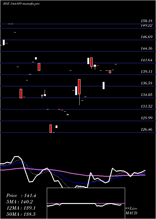
Task: Click the 146.69 price level label
Action: pos(146,37)
